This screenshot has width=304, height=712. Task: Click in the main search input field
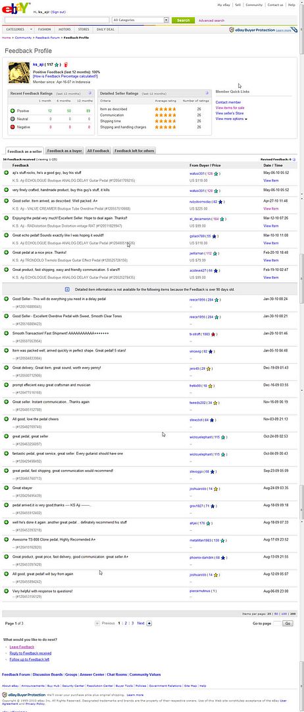click(57, 20)
